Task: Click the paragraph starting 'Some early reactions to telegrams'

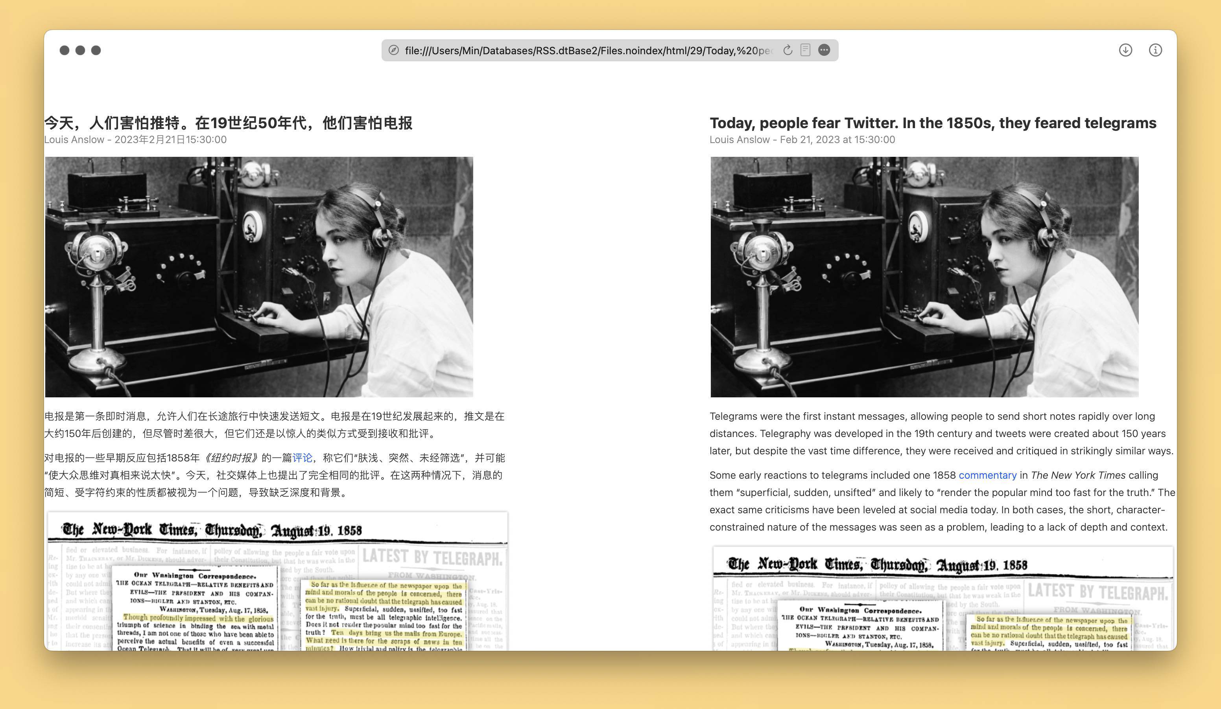Action: pyautogui.click(x=942, y=501)
